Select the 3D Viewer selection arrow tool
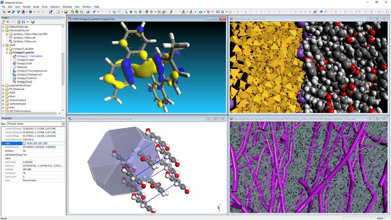This screenshot has width=391, height=220. click(126, 12)
